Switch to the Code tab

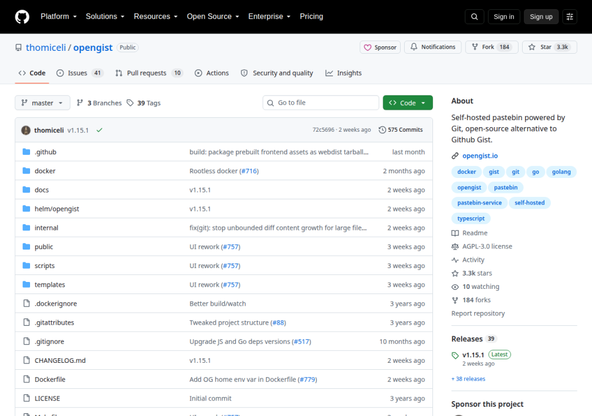coord(32,73)
